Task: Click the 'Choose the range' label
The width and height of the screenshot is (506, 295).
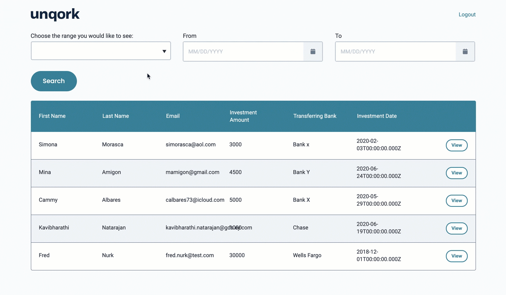Action: coord(82,36)
